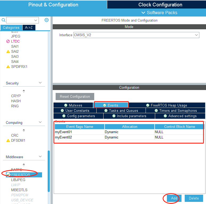Open the peripheral search dropdown

pyautogui.click(x=36, y=20)
